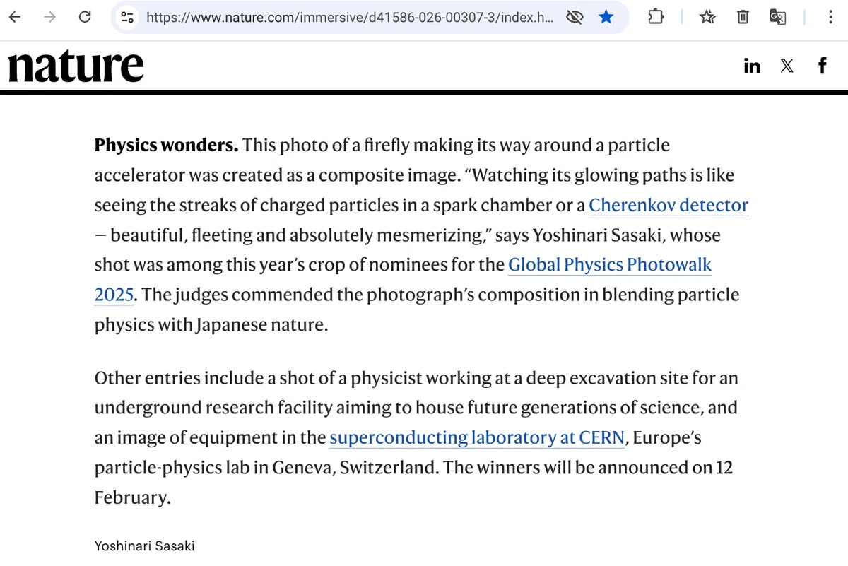This screenshot has height=566, width=848.
Task: Toggle the blue bookmark star
Action: pyautogui.click(x=606, y=17)
